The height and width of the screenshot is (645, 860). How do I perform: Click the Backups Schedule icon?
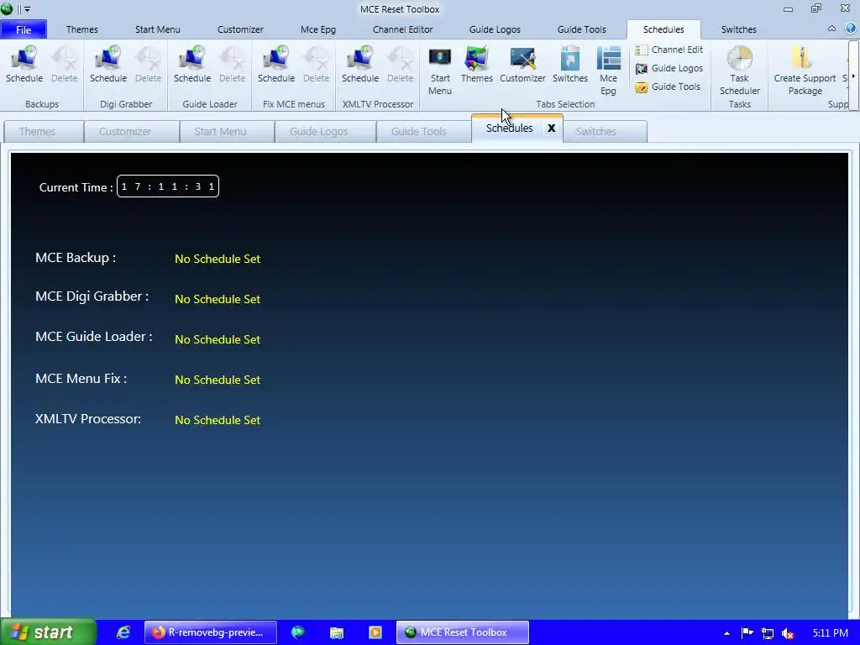24,65
